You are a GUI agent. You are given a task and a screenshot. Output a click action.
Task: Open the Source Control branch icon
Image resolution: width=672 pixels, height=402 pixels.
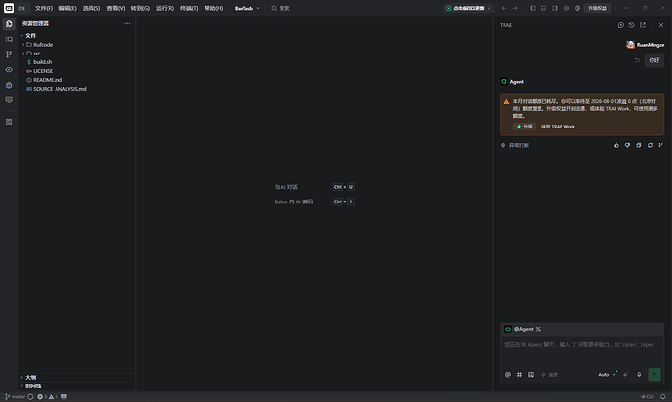coord(9,55)
